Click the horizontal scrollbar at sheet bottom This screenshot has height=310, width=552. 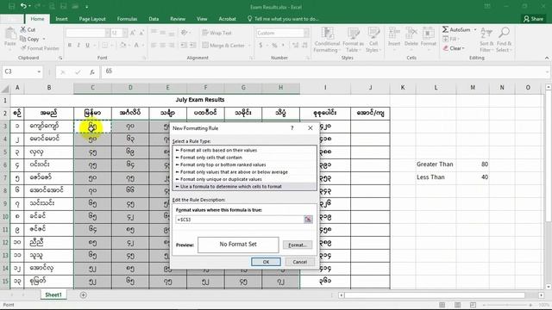pos(435,295)
